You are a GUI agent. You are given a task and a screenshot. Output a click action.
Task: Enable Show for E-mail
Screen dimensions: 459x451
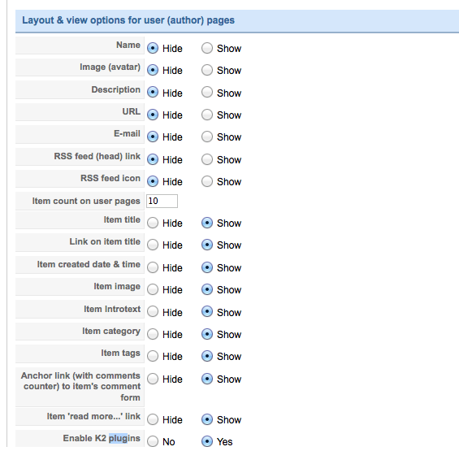pyautogui.click(x=207, y=137)
